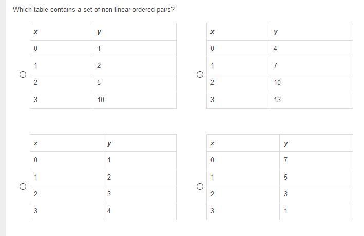Image resolution: width=364 pixels, height=236 pixels.
Task: Click the y value 5 in the bottom-right table
Action: pos(285,178)
